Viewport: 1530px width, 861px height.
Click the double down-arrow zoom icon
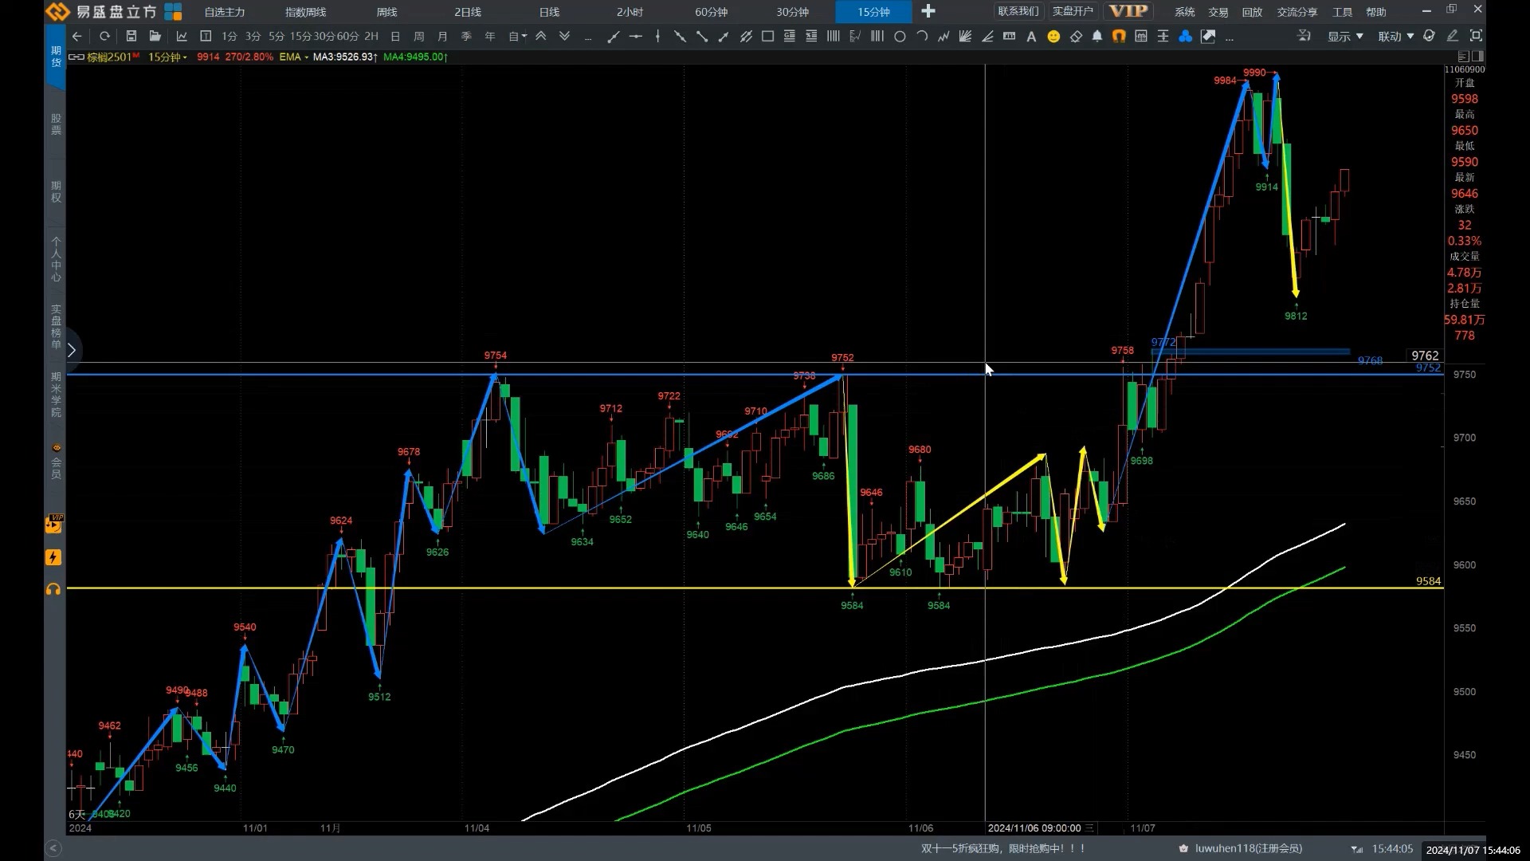click(x=564, y=36)
